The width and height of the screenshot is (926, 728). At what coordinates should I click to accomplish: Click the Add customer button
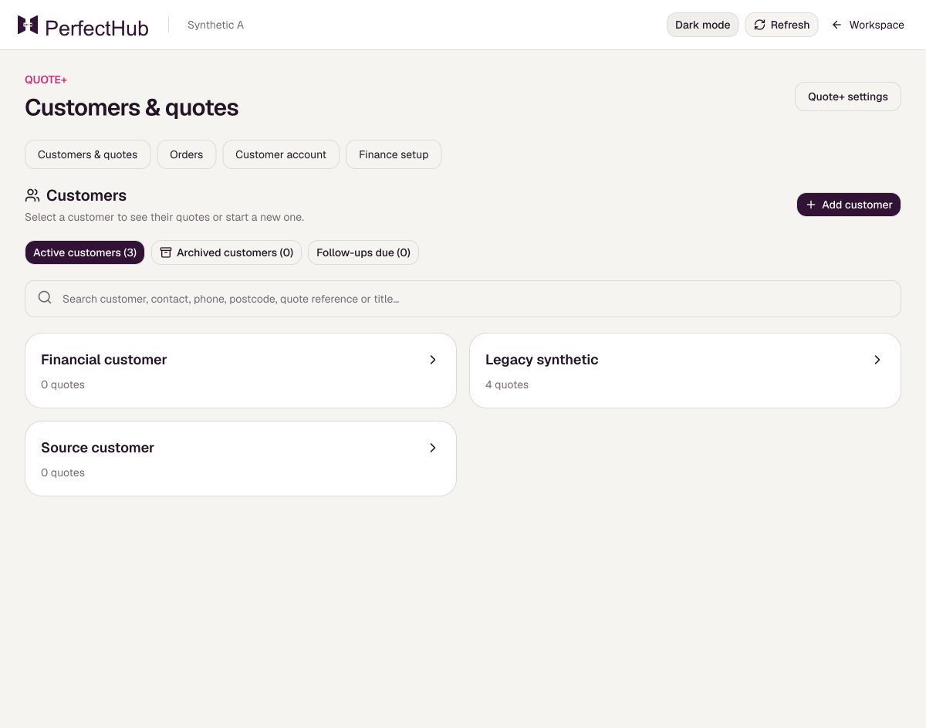[x=849, y=205]
